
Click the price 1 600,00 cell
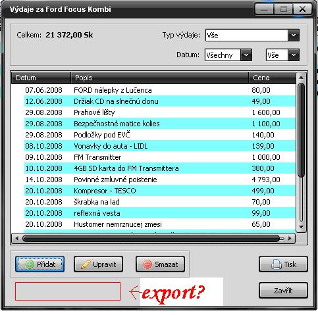pos(266,112)
